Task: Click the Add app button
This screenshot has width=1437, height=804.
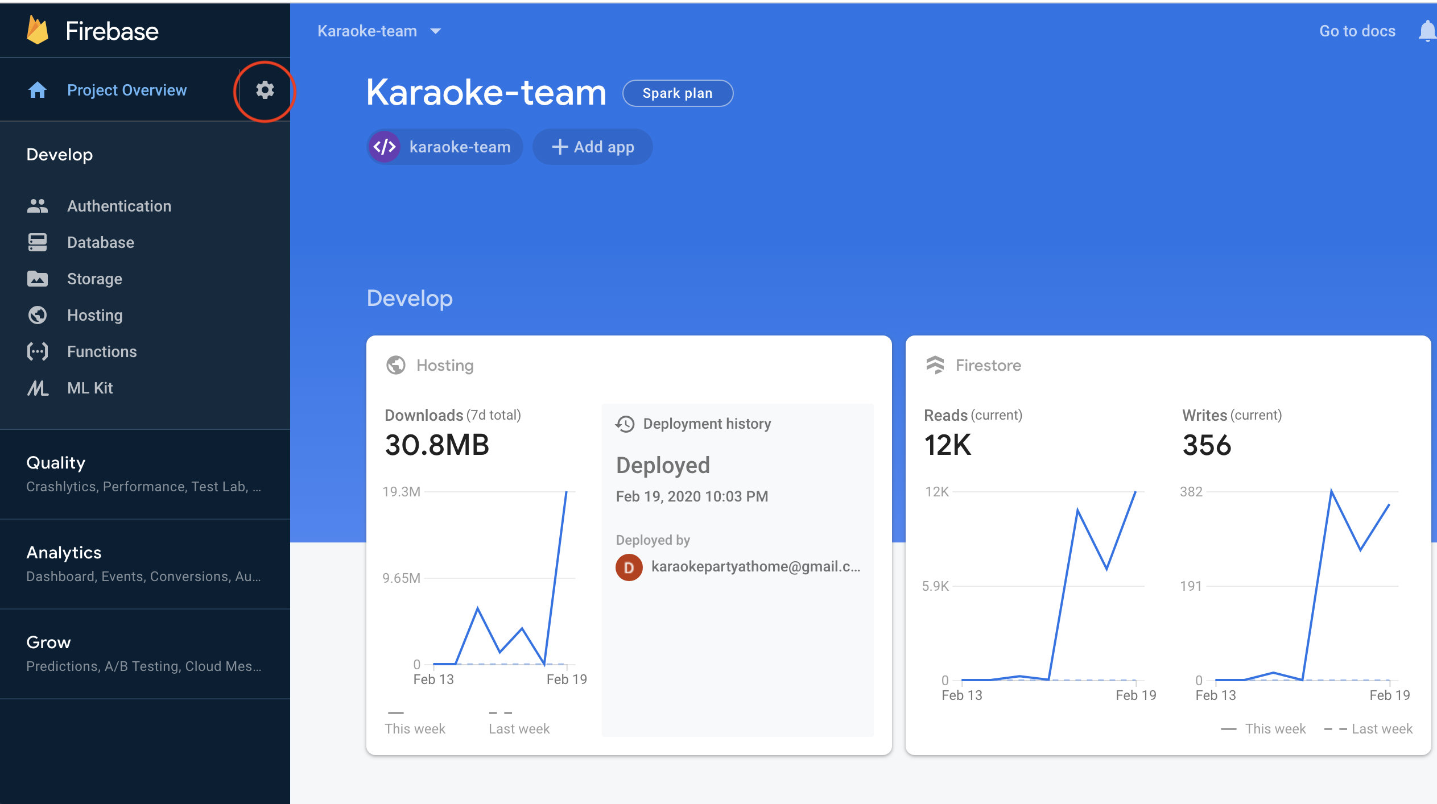Action: 592,147
